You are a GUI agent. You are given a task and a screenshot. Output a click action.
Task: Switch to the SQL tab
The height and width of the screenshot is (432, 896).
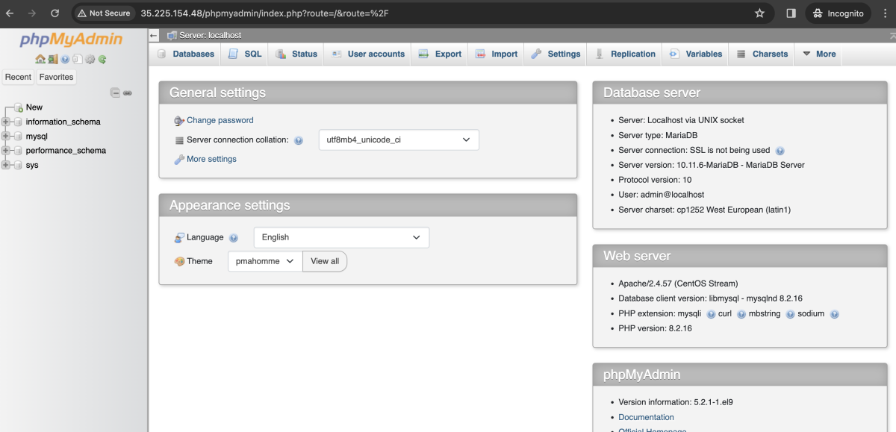[x=246, y=54]
